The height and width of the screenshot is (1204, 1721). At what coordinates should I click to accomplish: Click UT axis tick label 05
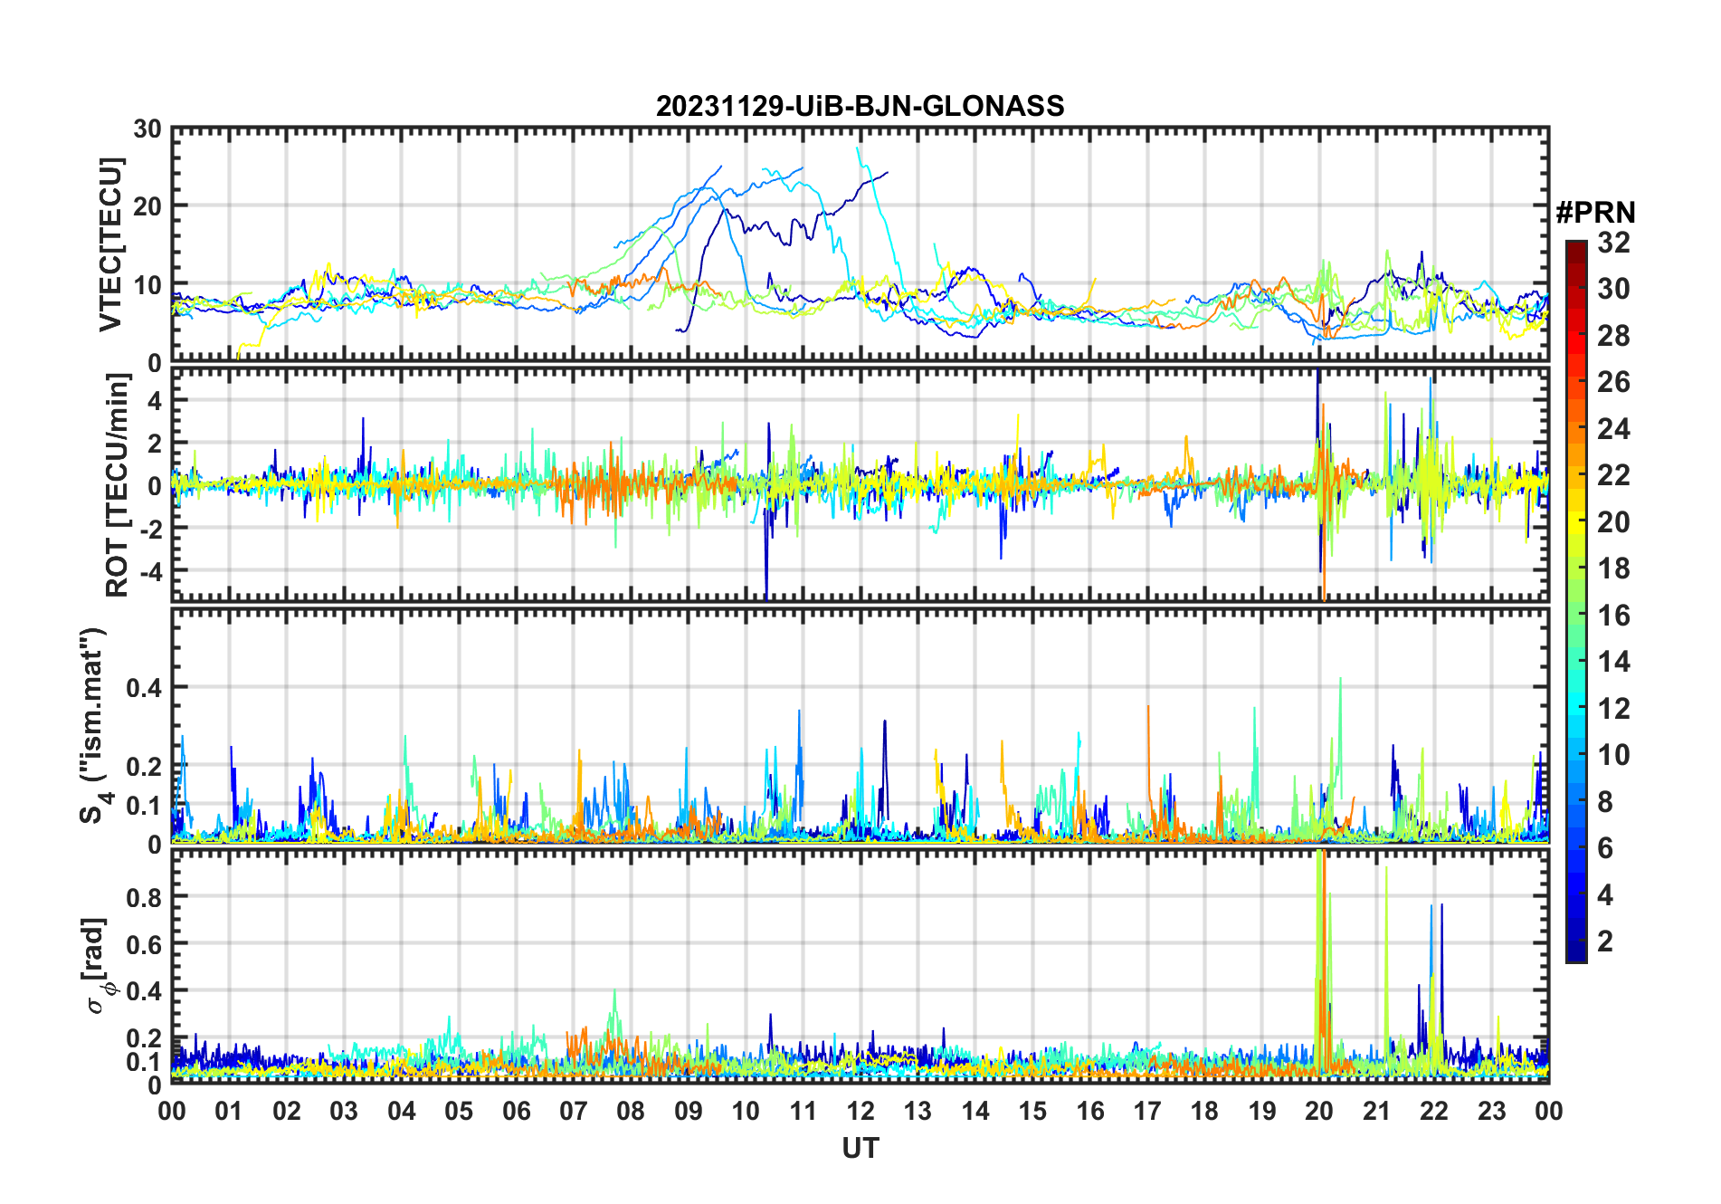coord(459,1111)
